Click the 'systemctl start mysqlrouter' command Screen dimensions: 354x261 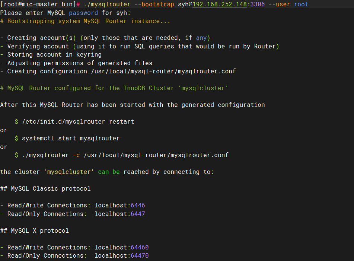[x=71, y=139]
